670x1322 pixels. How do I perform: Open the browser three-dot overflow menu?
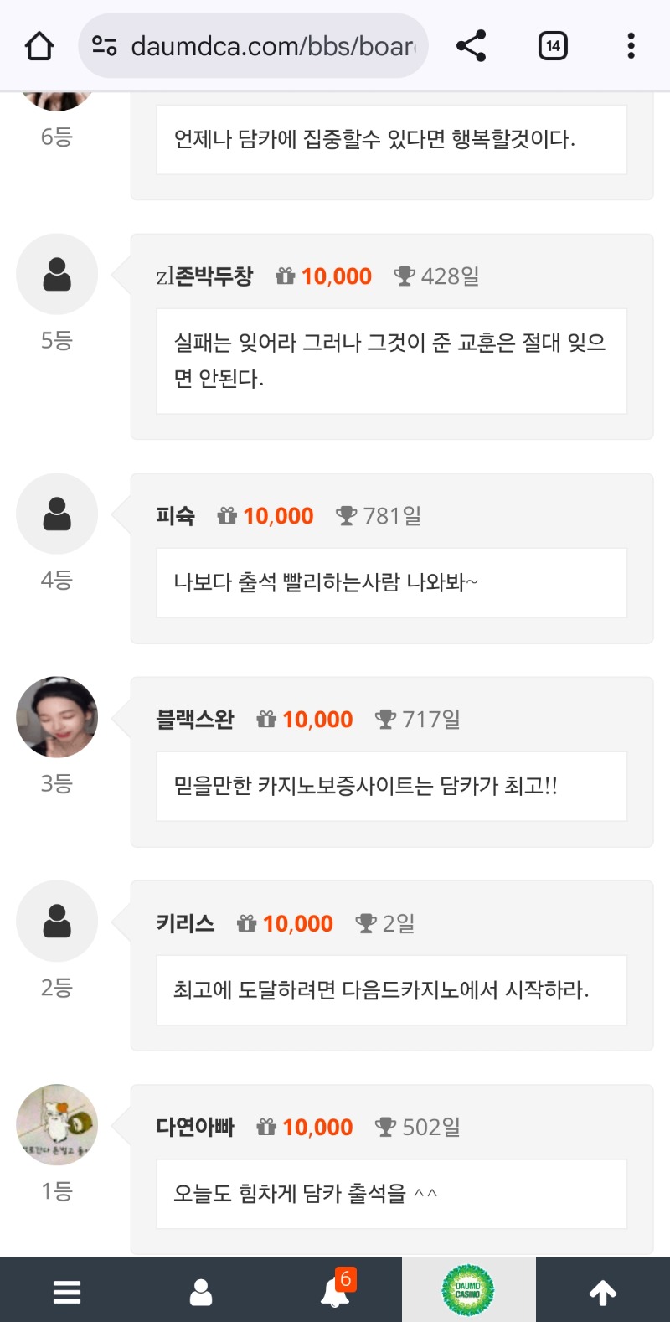[631, 46]
